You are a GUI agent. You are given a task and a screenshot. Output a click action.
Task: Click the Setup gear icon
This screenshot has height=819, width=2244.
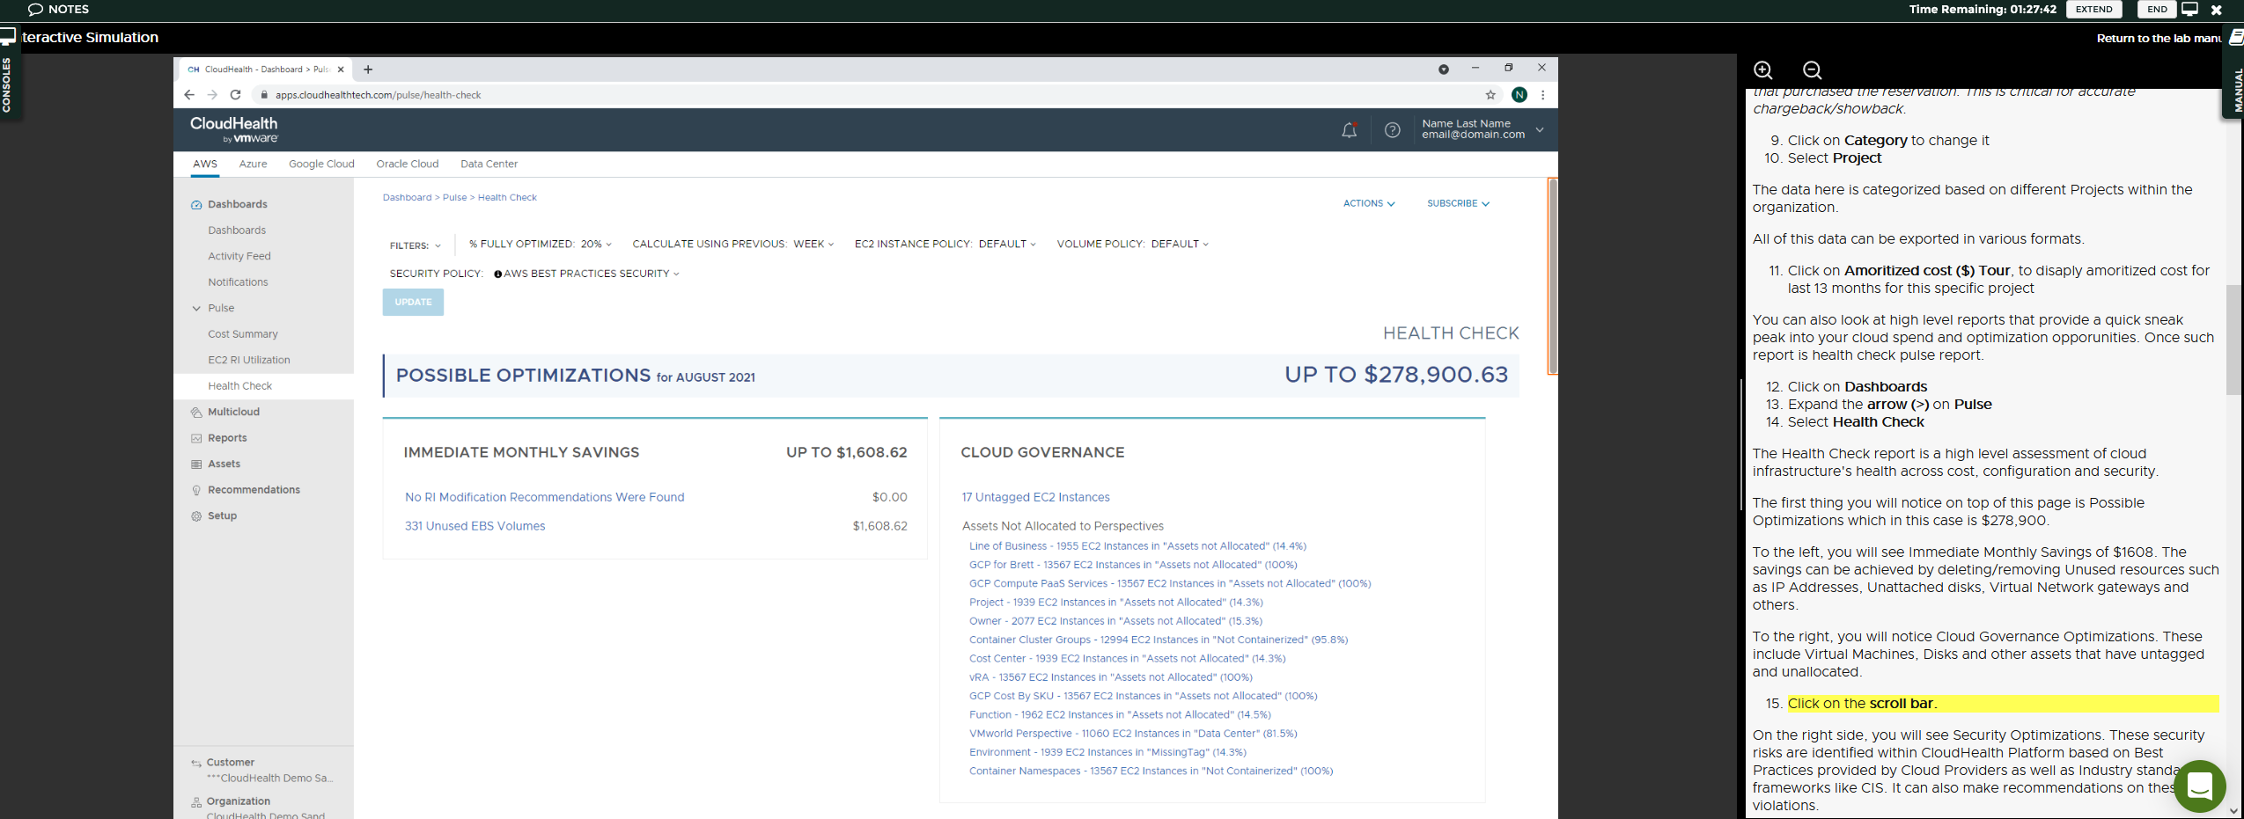(x=196, y=516)
